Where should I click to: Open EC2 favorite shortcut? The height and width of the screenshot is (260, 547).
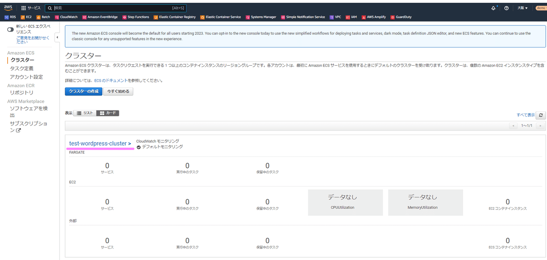(x=26, y=17)
